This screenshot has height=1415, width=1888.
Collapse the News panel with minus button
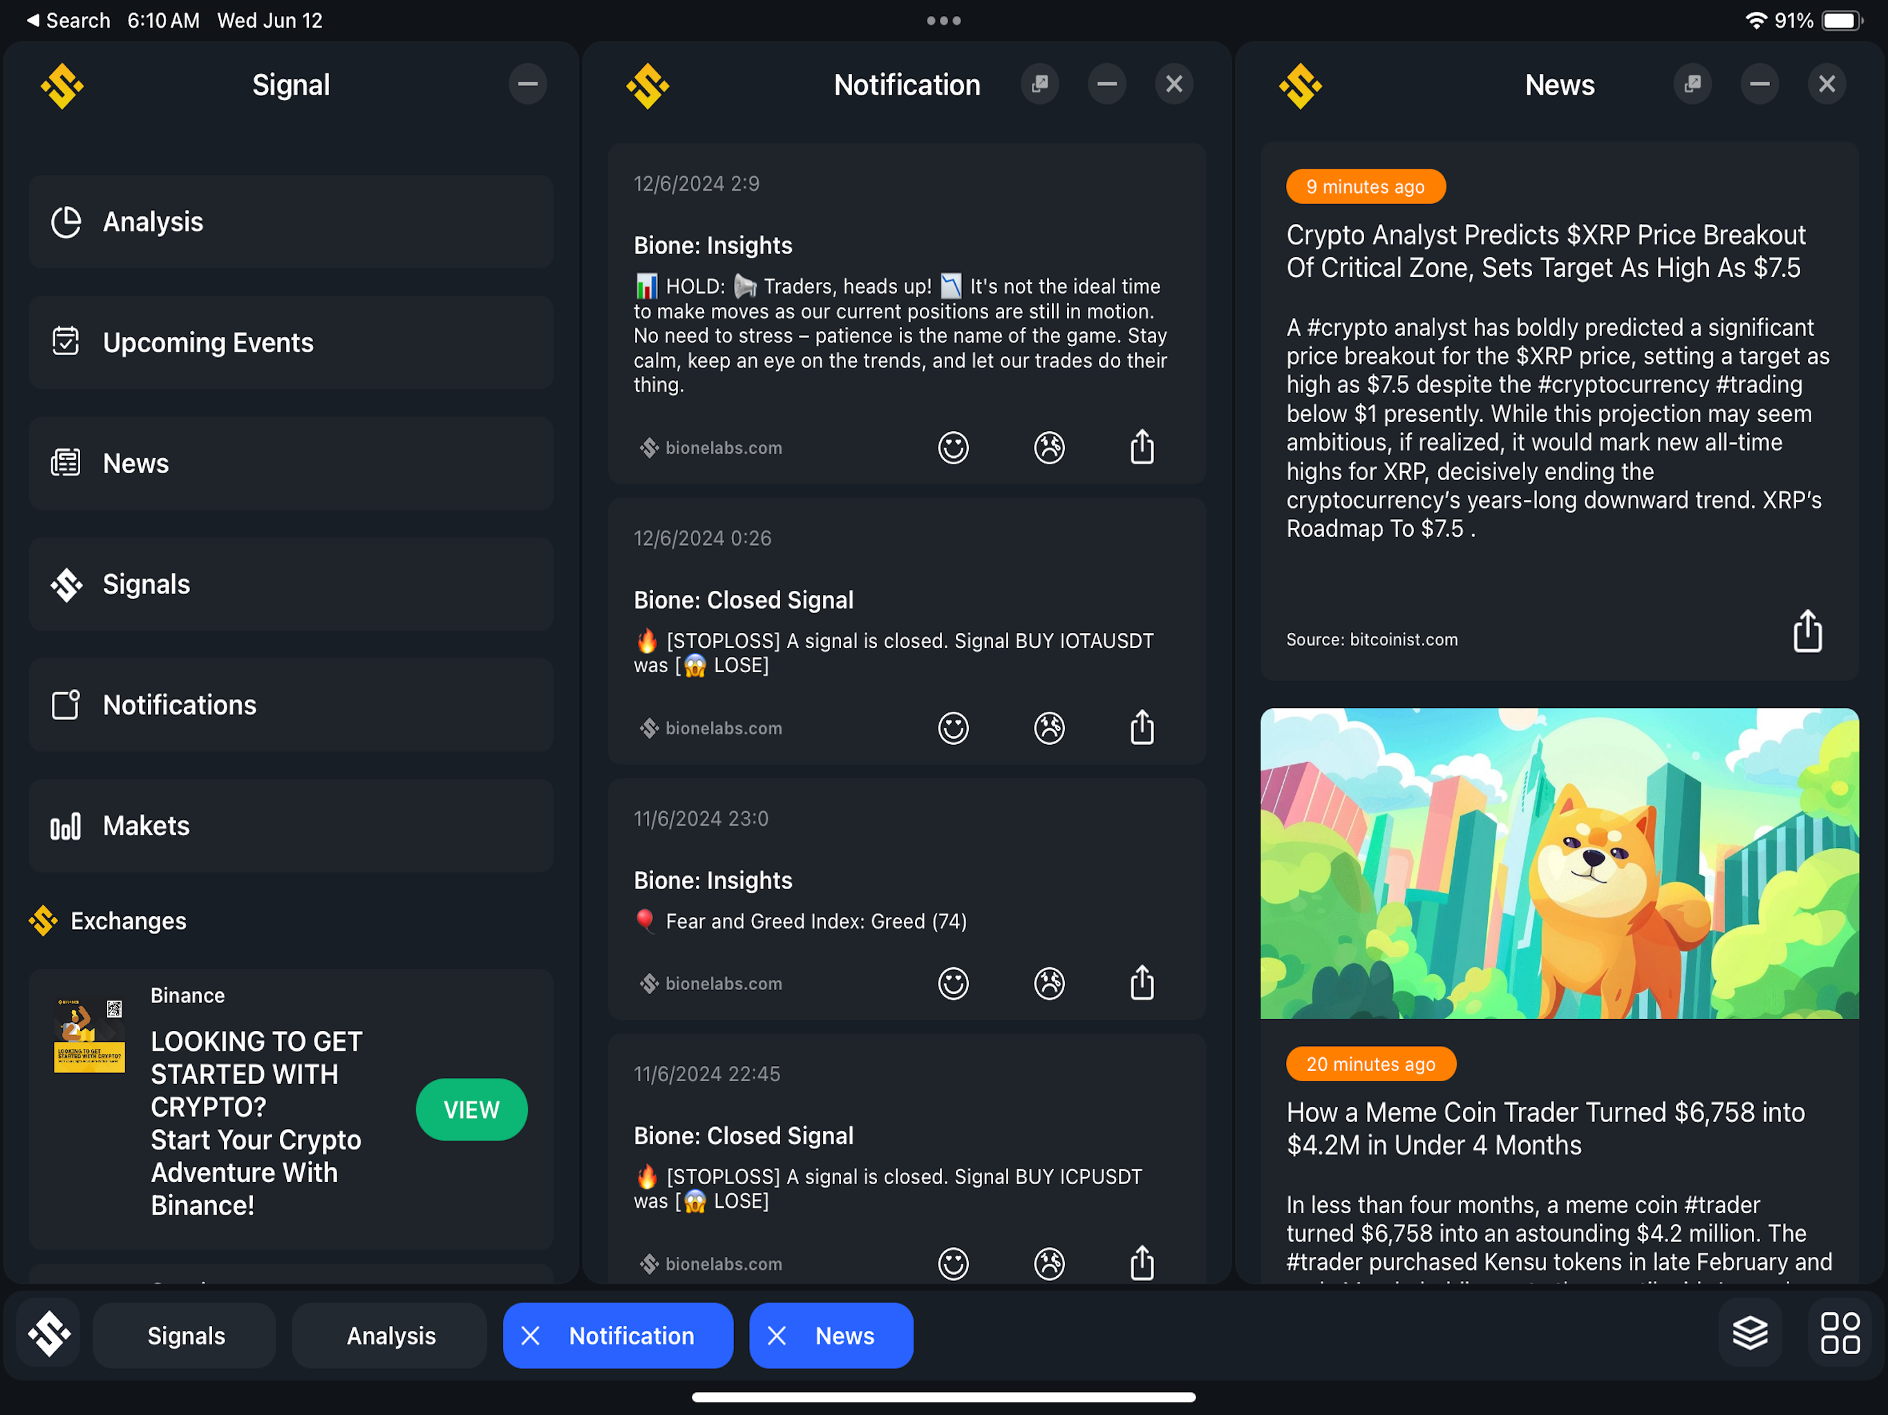coord(1758,84)
